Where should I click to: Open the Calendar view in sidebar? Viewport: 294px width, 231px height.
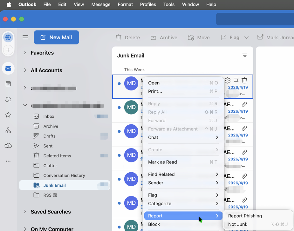[x=8, y=84]
